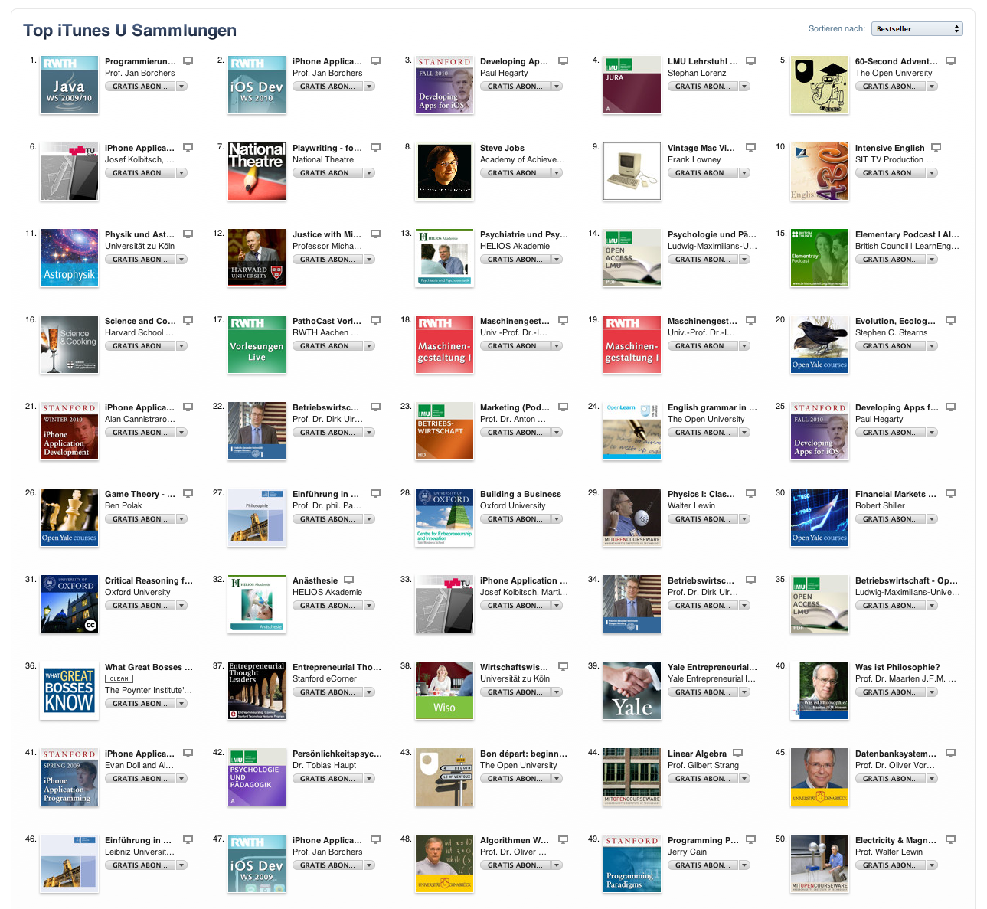
Task: Select the Wiso cover artwork
Action: tap(444, 691)
